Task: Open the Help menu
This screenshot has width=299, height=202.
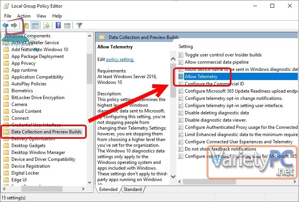Action: point(57,16)
